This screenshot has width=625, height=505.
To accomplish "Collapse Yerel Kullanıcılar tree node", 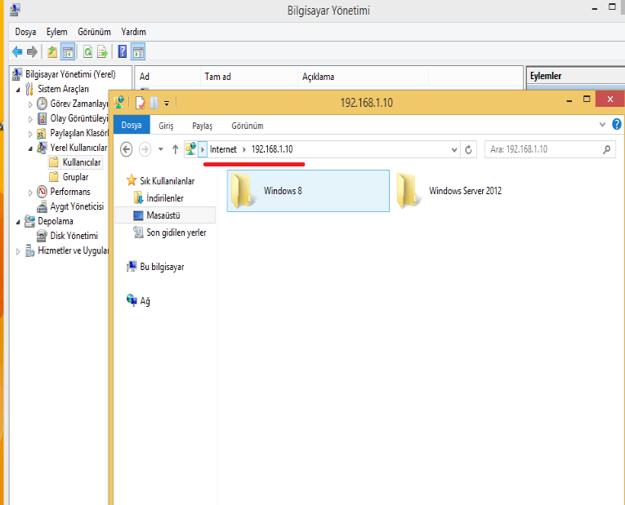I will (x=30, y=148).
